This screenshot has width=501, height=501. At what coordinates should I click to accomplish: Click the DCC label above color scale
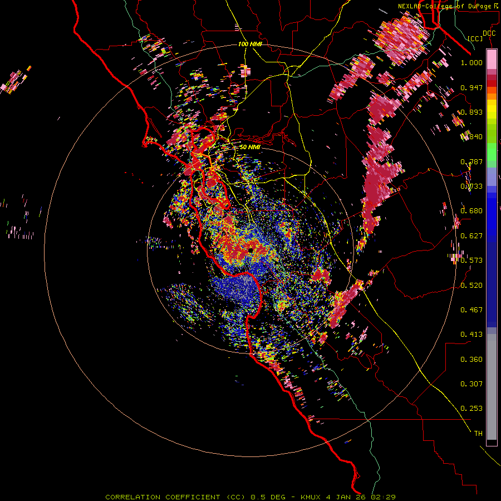click(x=489, y=33)
